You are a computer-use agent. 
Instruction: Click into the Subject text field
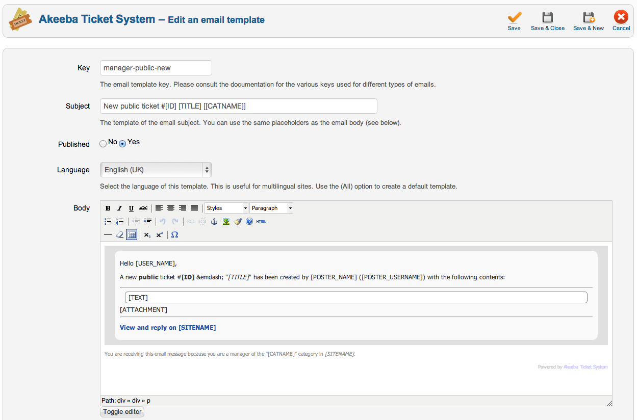[238, 106]
